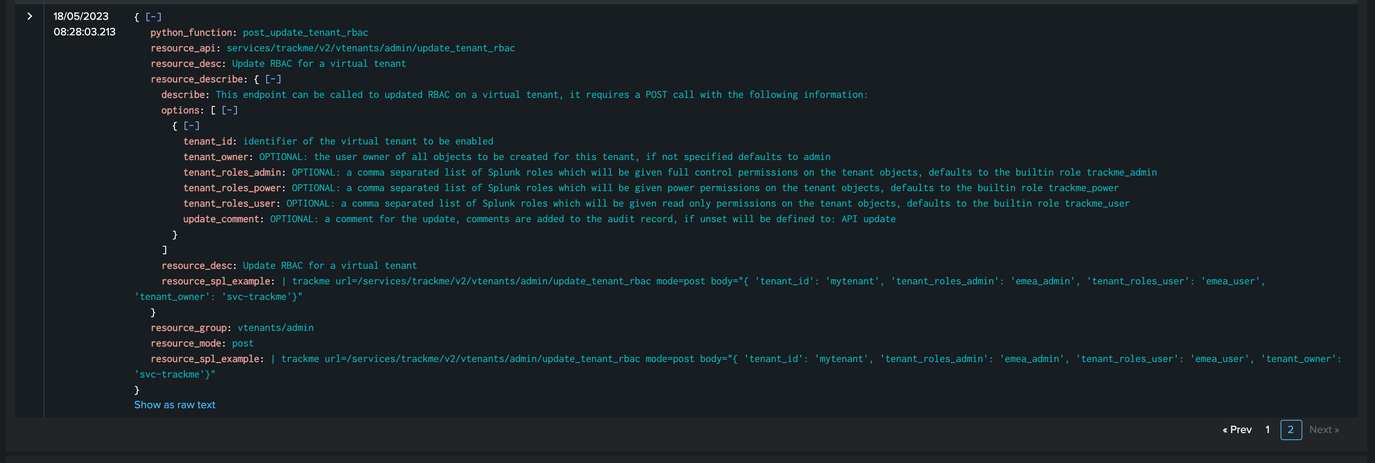Click the event date 18/05/2023
This screenshot has height=463, width=1375.
point(80,17)
